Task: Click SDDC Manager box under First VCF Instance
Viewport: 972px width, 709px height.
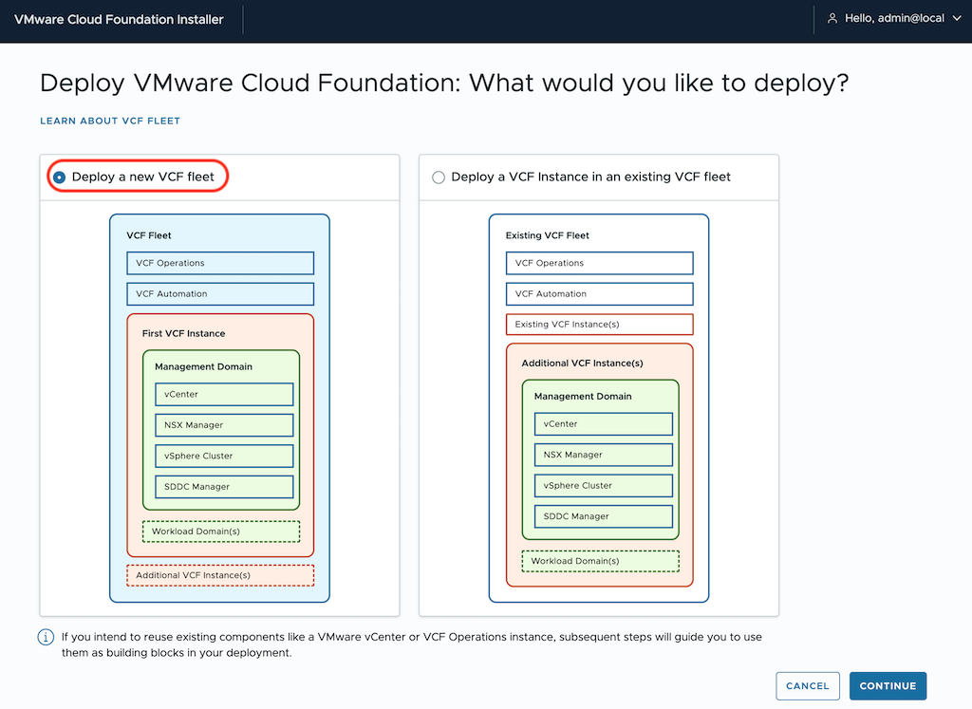Action: (x=224, y=487)
